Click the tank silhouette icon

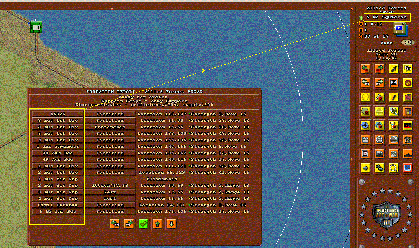click(408, 153)
